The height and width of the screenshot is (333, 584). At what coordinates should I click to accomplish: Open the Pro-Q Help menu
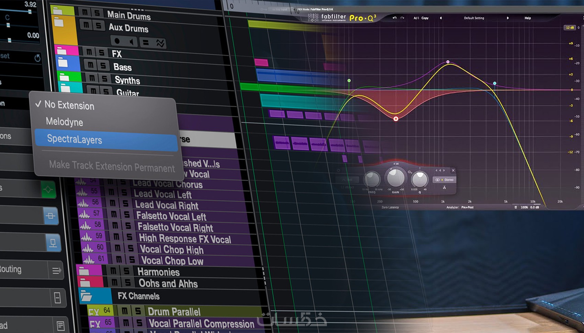(x=528, y=18)
